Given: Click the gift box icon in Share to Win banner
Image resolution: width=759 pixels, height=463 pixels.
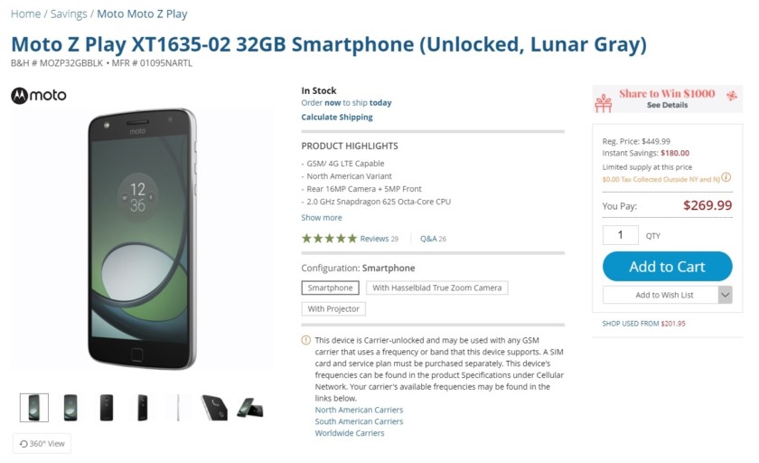Looking at the screenshot, I should click(604, 103).
